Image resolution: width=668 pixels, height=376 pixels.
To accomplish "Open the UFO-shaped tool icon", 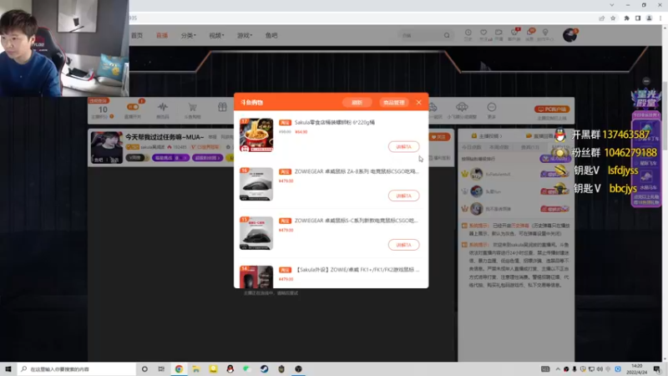I will [x=462, y=107].
